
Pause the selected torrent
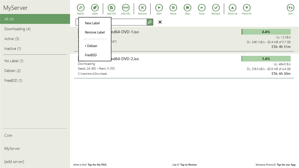tap(173, 8)
